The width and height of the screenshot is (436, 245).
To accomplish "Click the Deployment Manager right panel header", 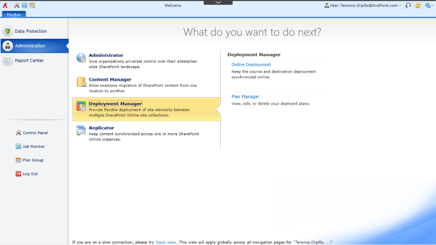I will pos(254,55).
